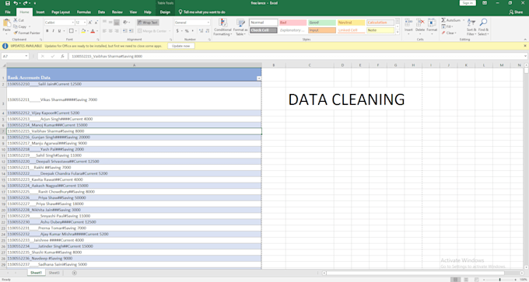Apply fill color to the cell

coord(83,31)
